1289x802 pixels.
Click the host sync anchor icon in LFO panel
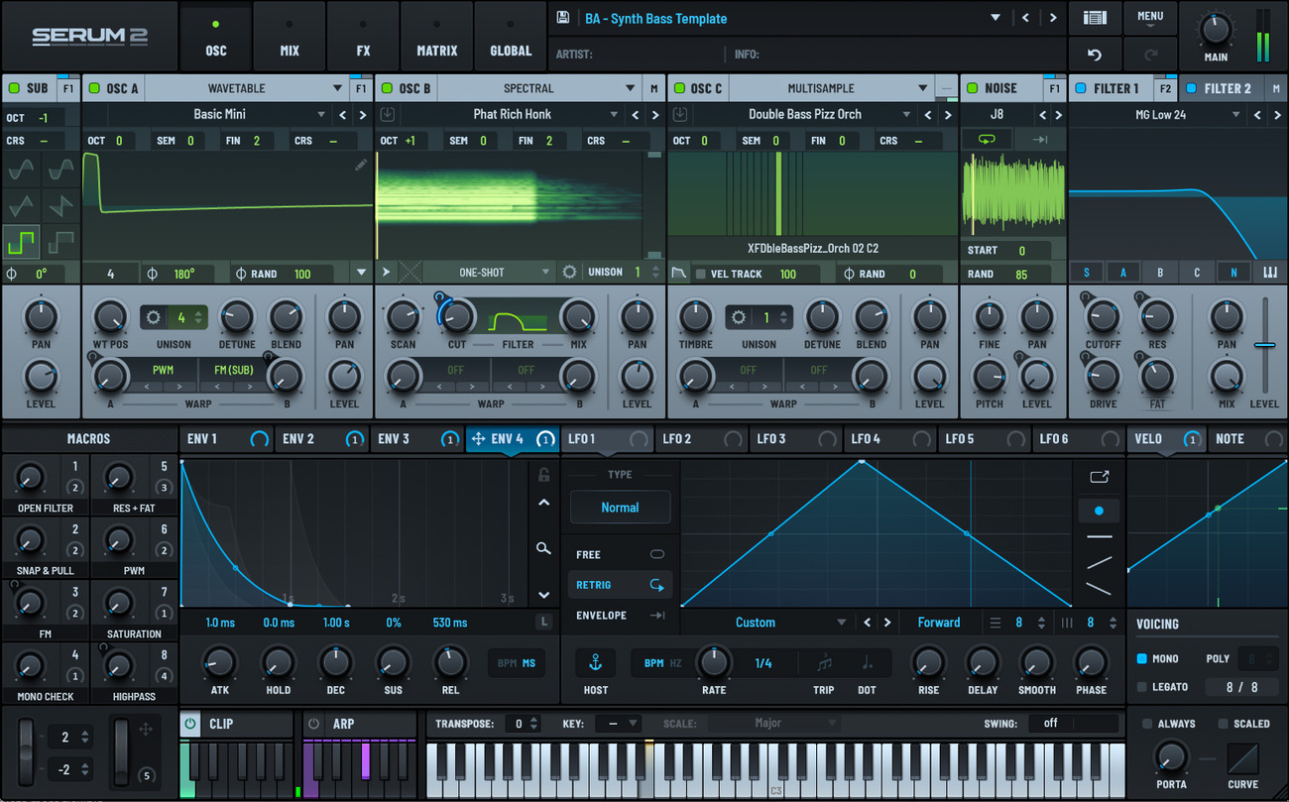coord(595,662)
